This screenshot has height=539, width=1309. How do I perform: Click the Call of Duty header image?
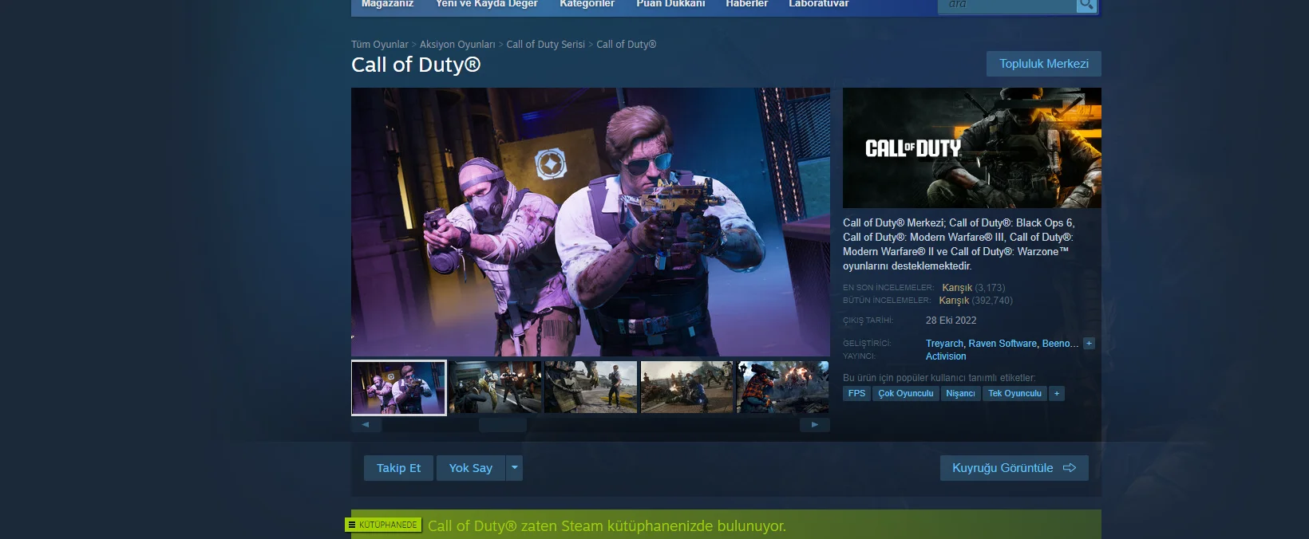tap(972, 148)
